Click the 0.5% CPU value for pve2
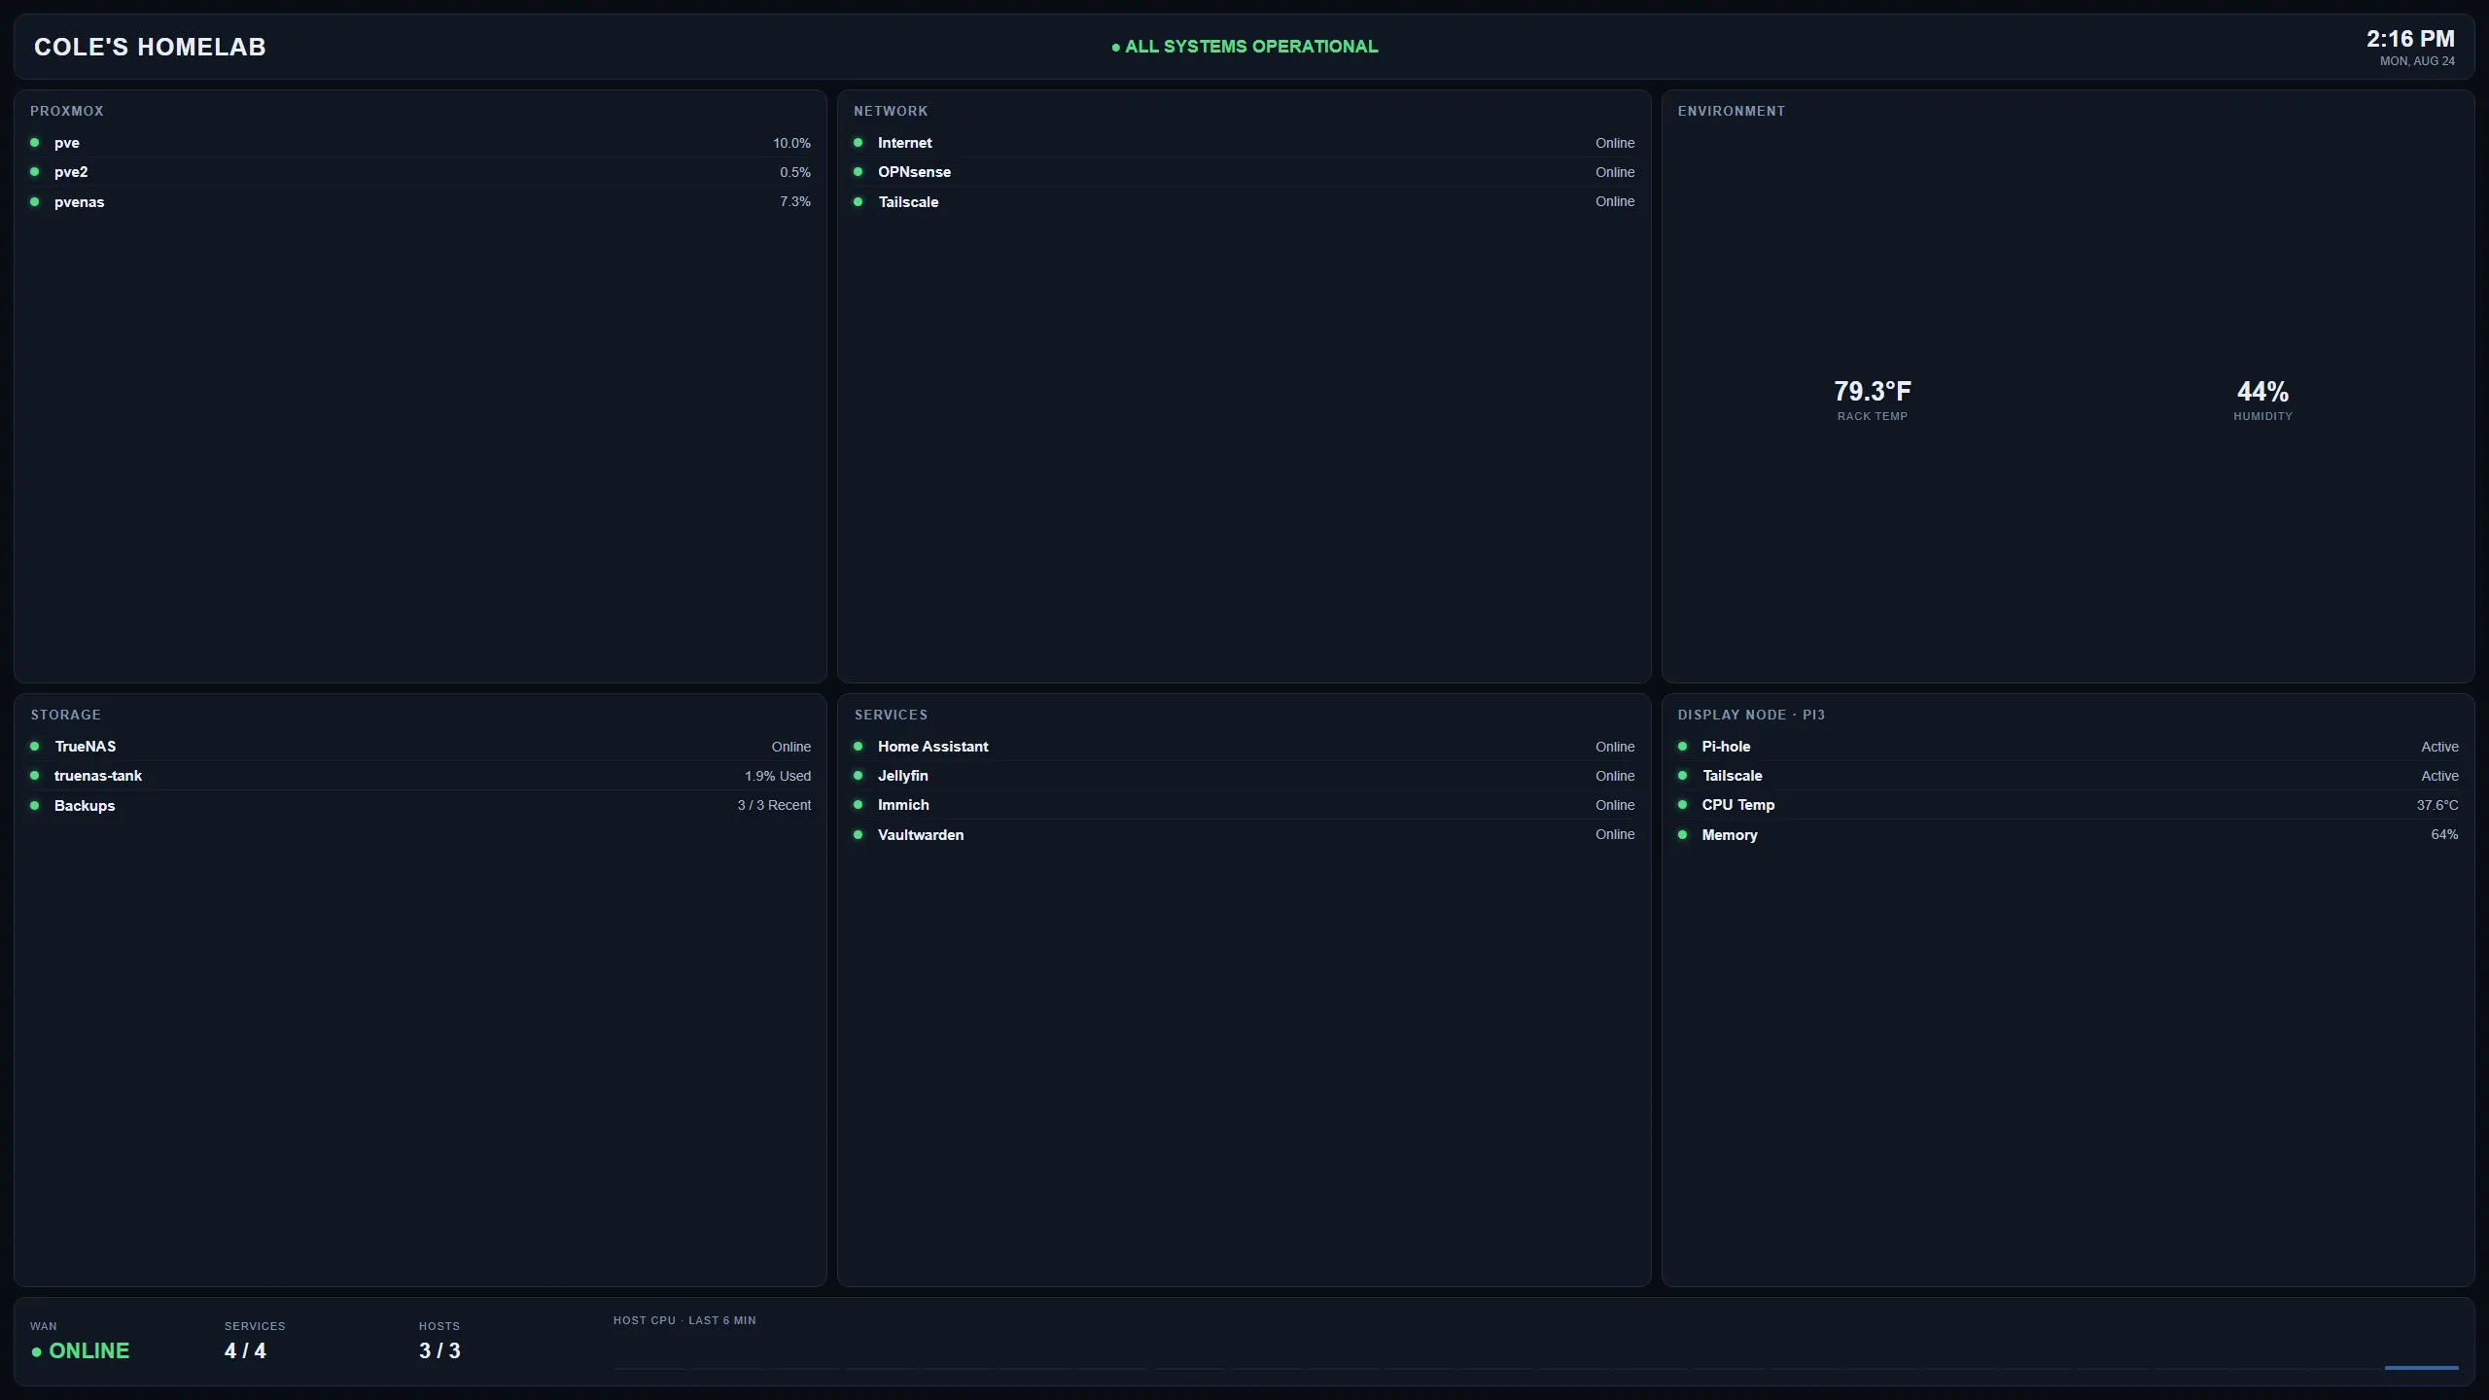This screenshot has height=1400, width=2489. (x=795, y=172)
